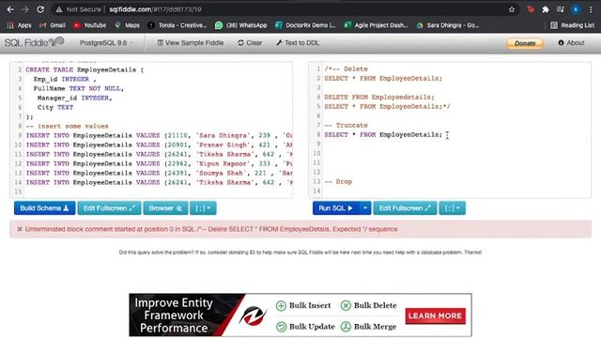
Task: Expand the Run SQL options arrow
Action: 365,208
